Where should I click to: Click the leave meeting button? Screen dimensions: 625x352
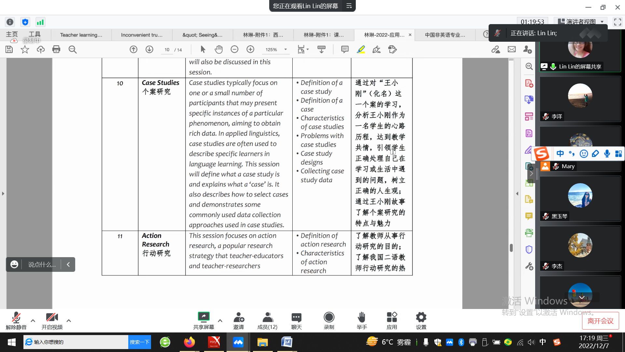pos(600,321)
